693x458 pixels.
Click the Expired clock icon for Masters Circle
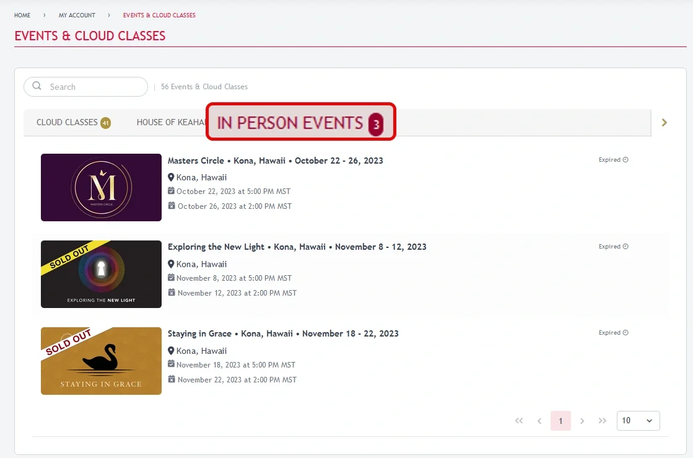click(625, 160)
